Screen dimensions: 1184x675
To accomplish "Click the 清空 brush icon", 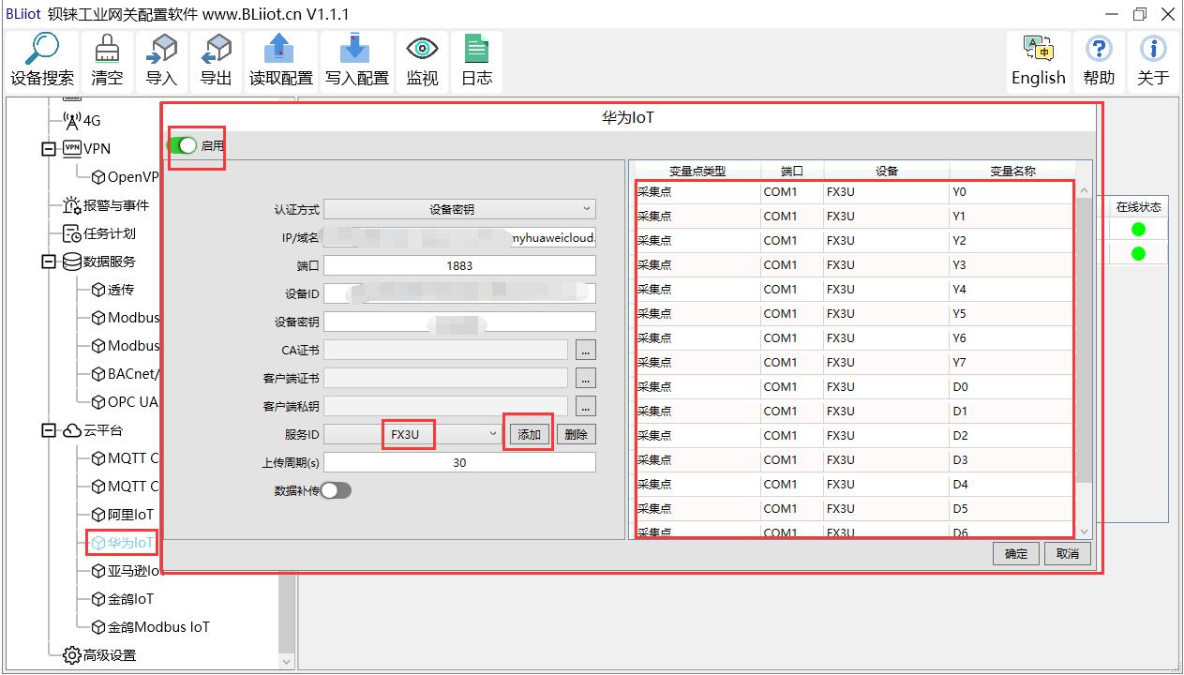I will [107, 49].
